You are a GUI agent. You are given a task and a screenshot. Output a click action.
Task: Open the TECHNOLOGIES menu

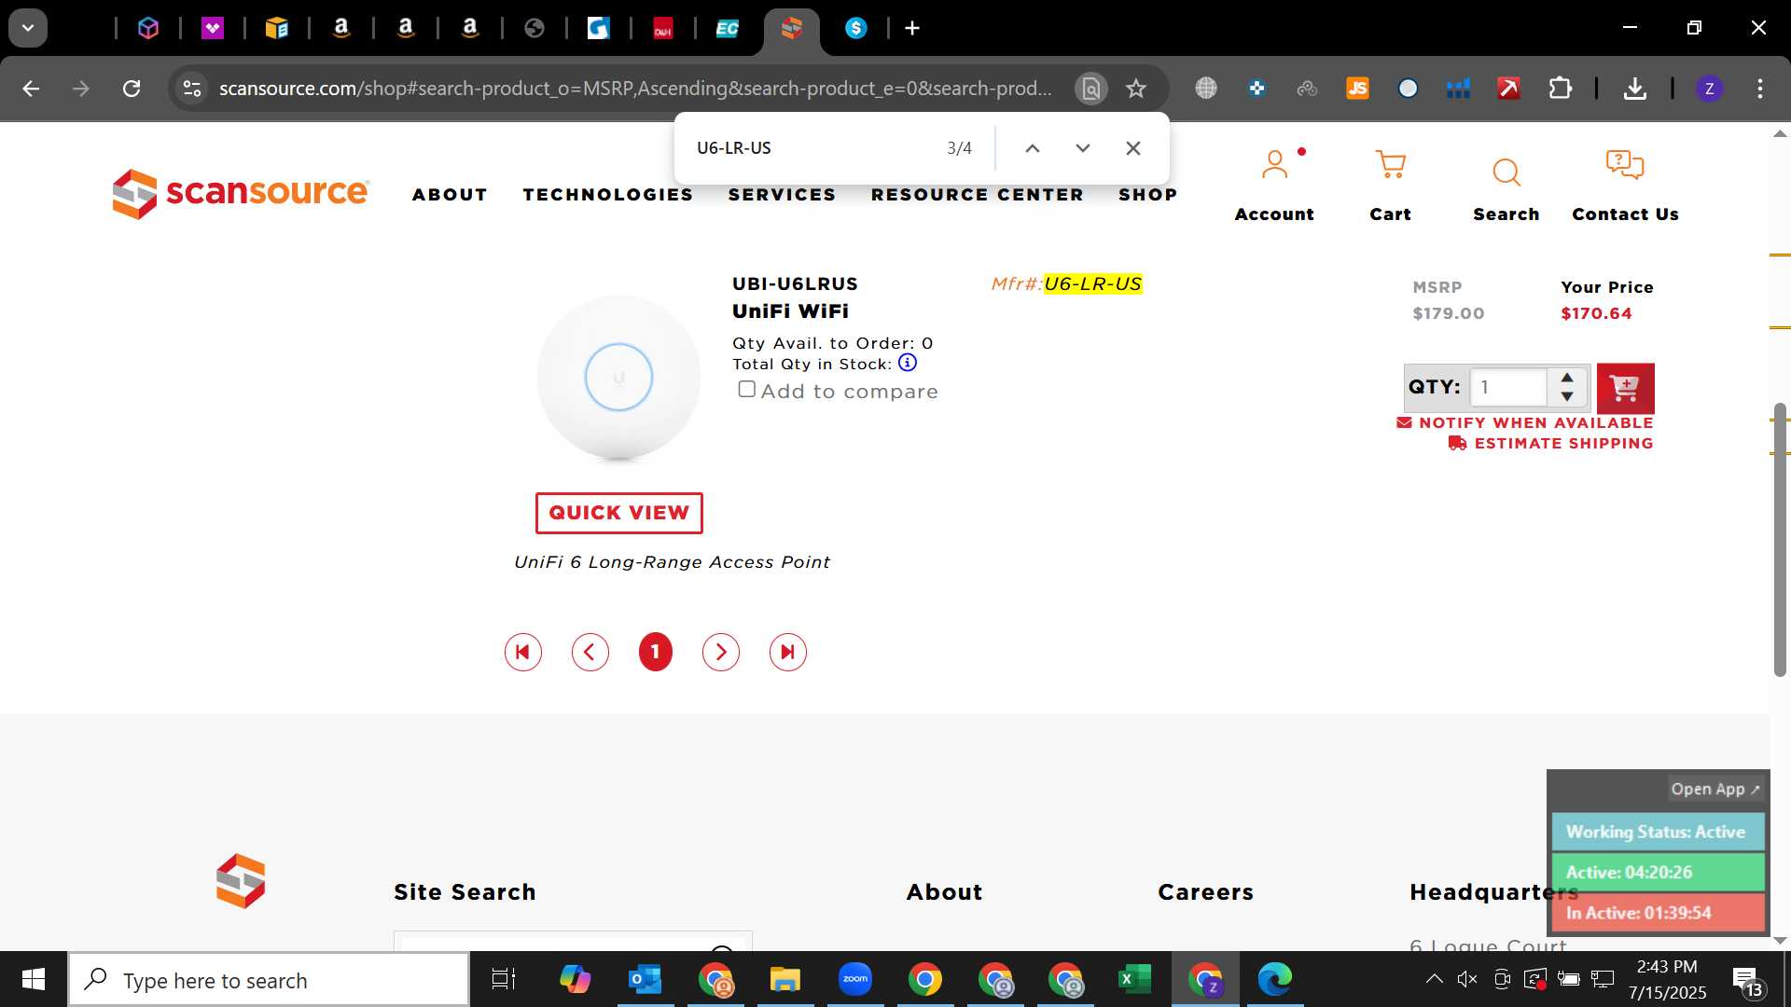608,194
